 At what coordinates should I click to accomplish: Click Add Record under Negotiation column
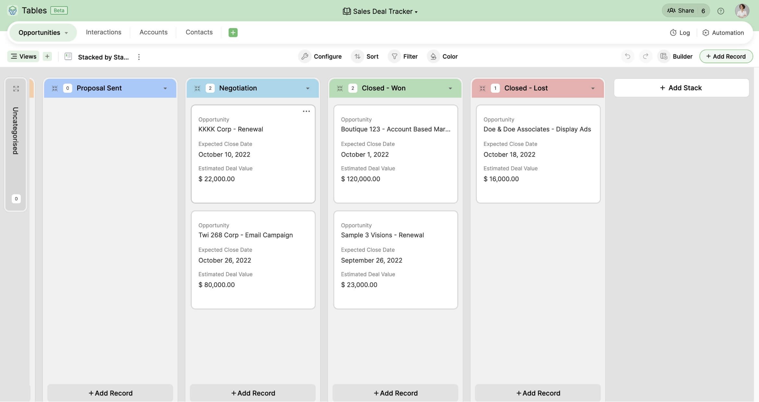[x=253, y=393]
